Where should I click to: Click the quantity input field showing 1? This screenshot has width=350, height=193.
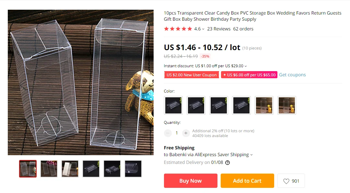coord(177,133)
